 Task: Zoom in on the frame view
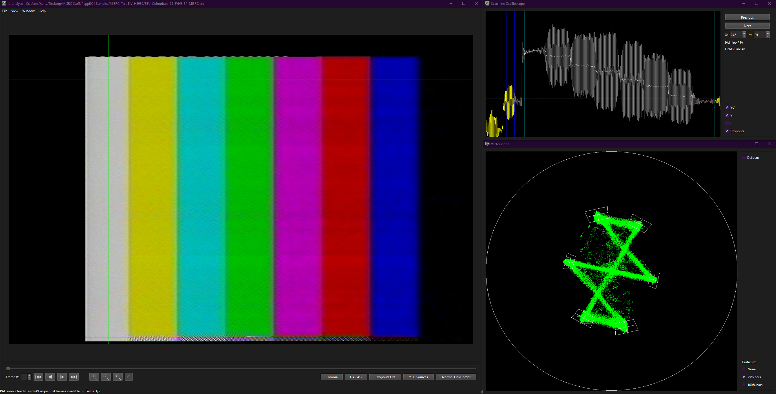pos(94,377)
